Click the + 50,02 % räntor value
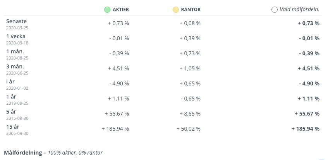Image resolution: width=328 pixels, height=160 pixels. click(189, 129)
